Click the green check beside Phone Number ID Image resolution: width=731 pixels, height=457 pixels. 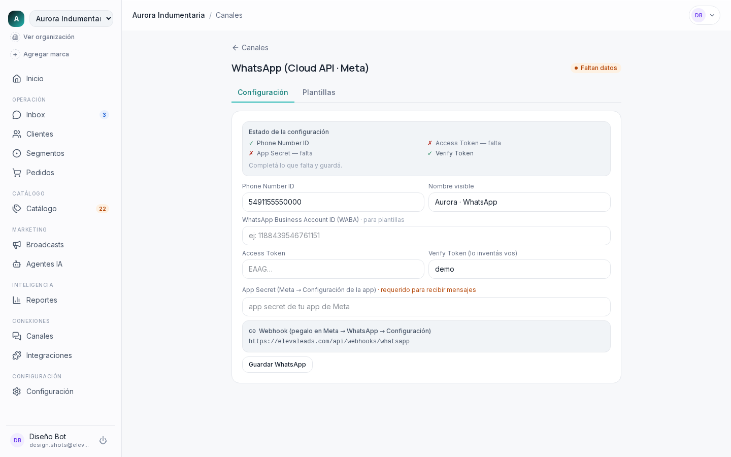point(251,143)
